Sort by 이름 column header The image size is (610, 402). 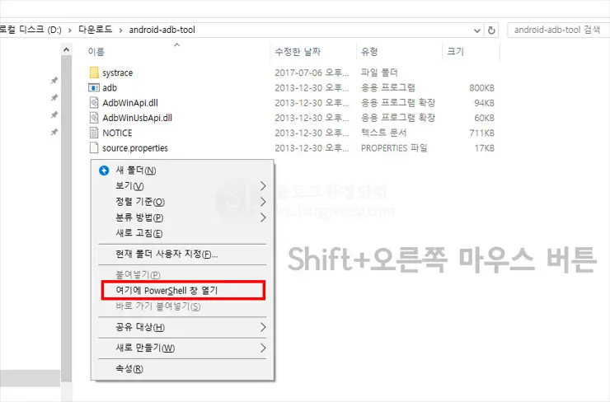click(x=96, y=52)
